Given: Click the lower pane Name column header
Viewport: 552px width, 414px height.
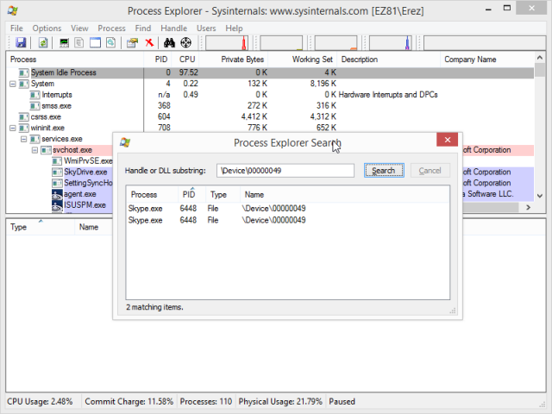Looking at the screenshot, I should pyautogui.click(x=94, y=227).
